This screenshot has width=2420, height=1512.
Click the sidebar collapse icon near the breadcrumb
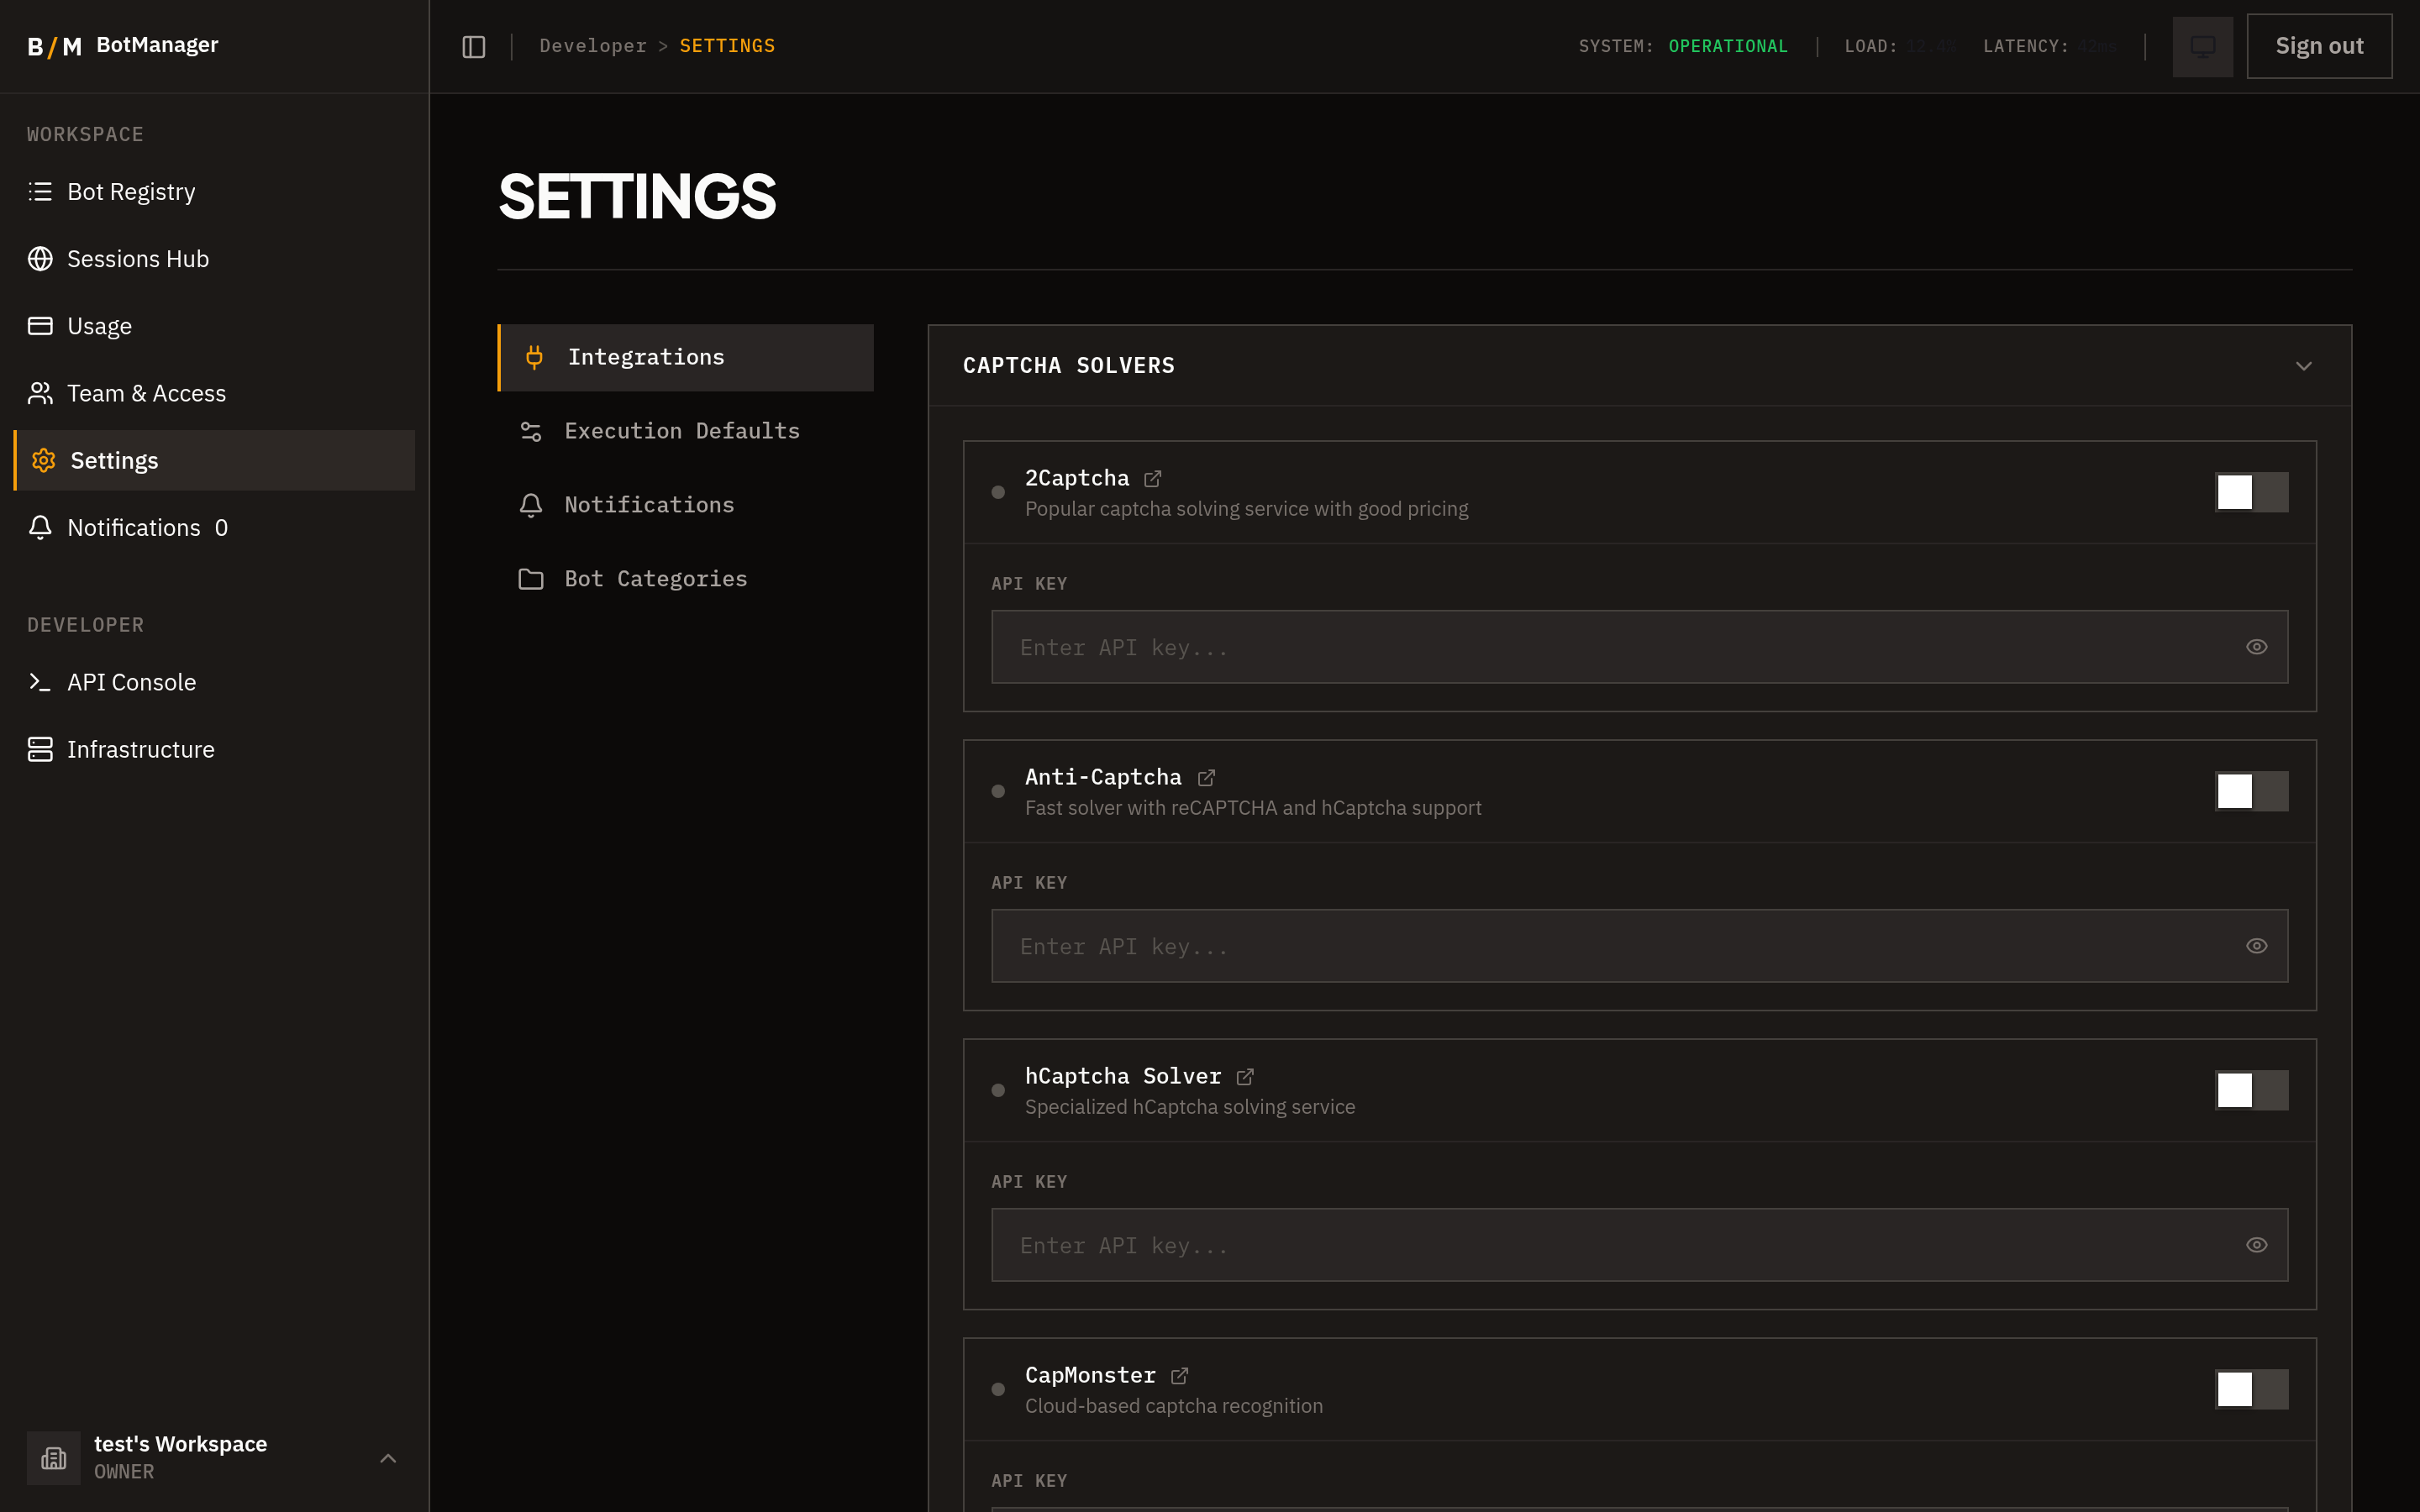472,46
